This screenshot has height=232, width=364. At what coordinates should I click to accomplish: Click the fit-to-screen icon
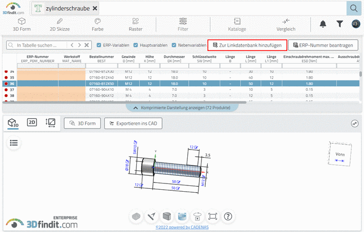click(x=213, y=216)
